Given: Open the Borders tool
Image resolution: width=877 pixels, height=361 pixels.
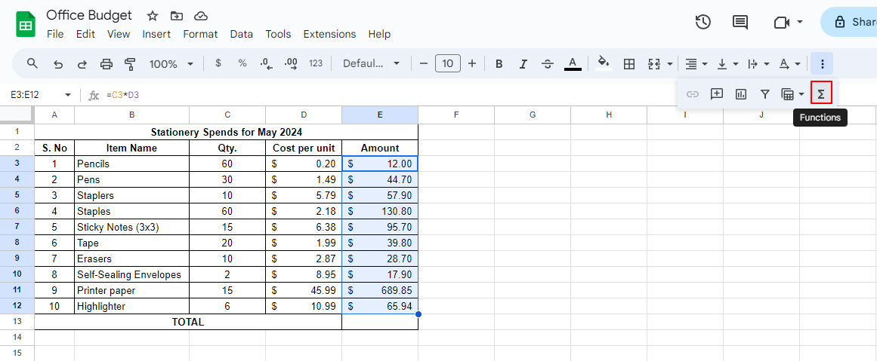Looking at the screenshot, I should [628, 63].
